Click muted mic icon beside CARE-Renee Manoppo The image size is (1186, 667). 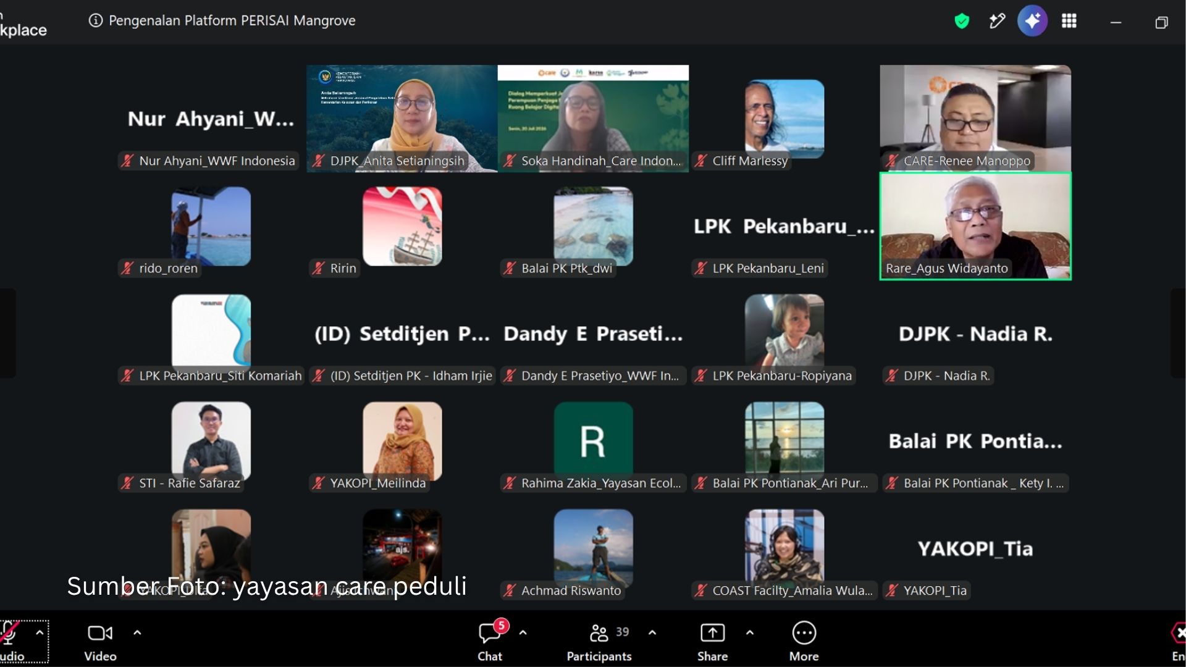(x=891, y=161)
